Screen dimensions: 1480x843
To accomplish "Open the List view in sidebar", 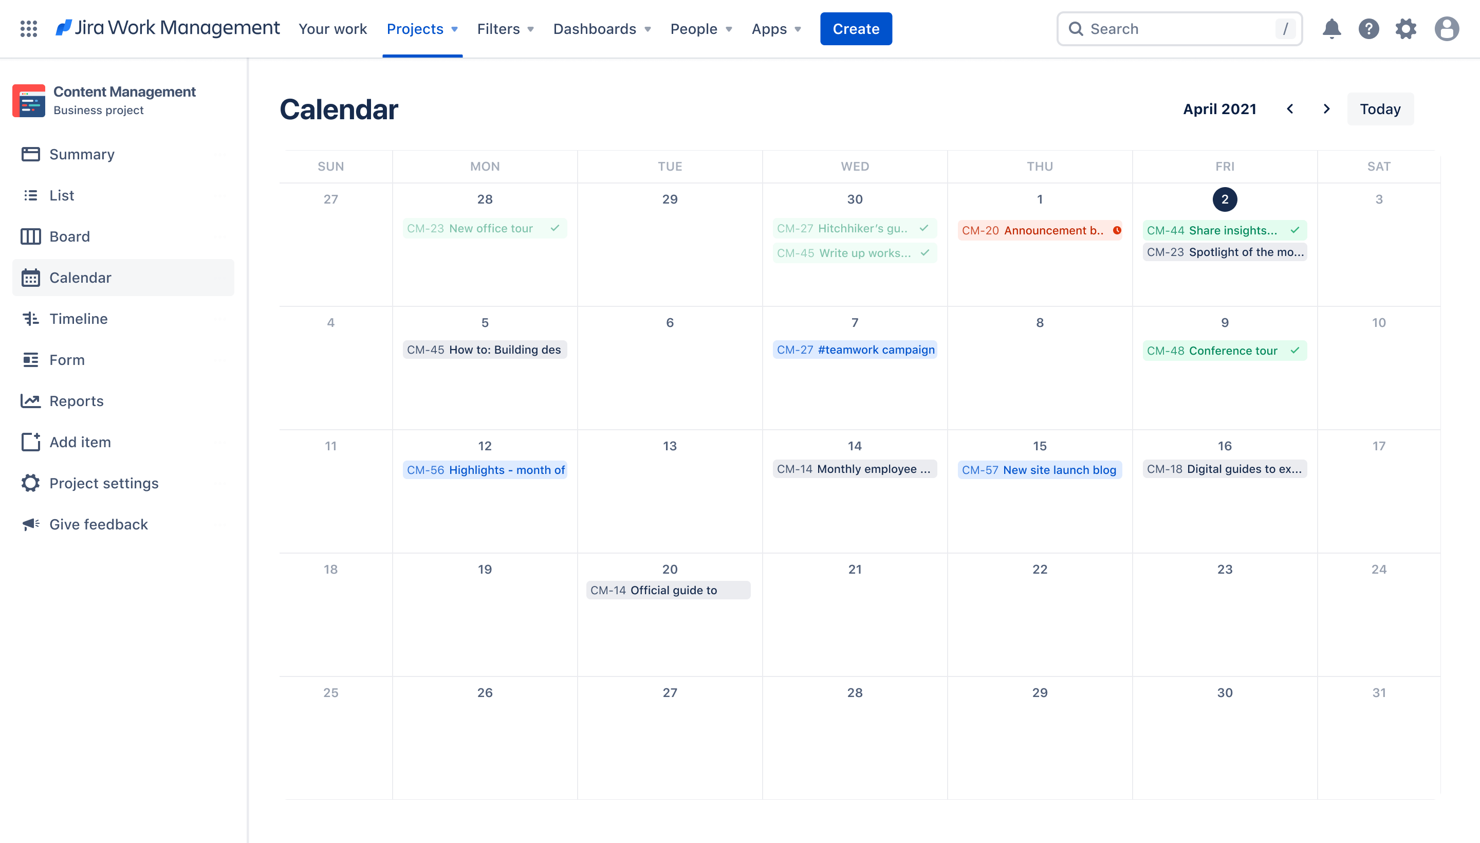I will pyautogui.click(x=60, y=194).
